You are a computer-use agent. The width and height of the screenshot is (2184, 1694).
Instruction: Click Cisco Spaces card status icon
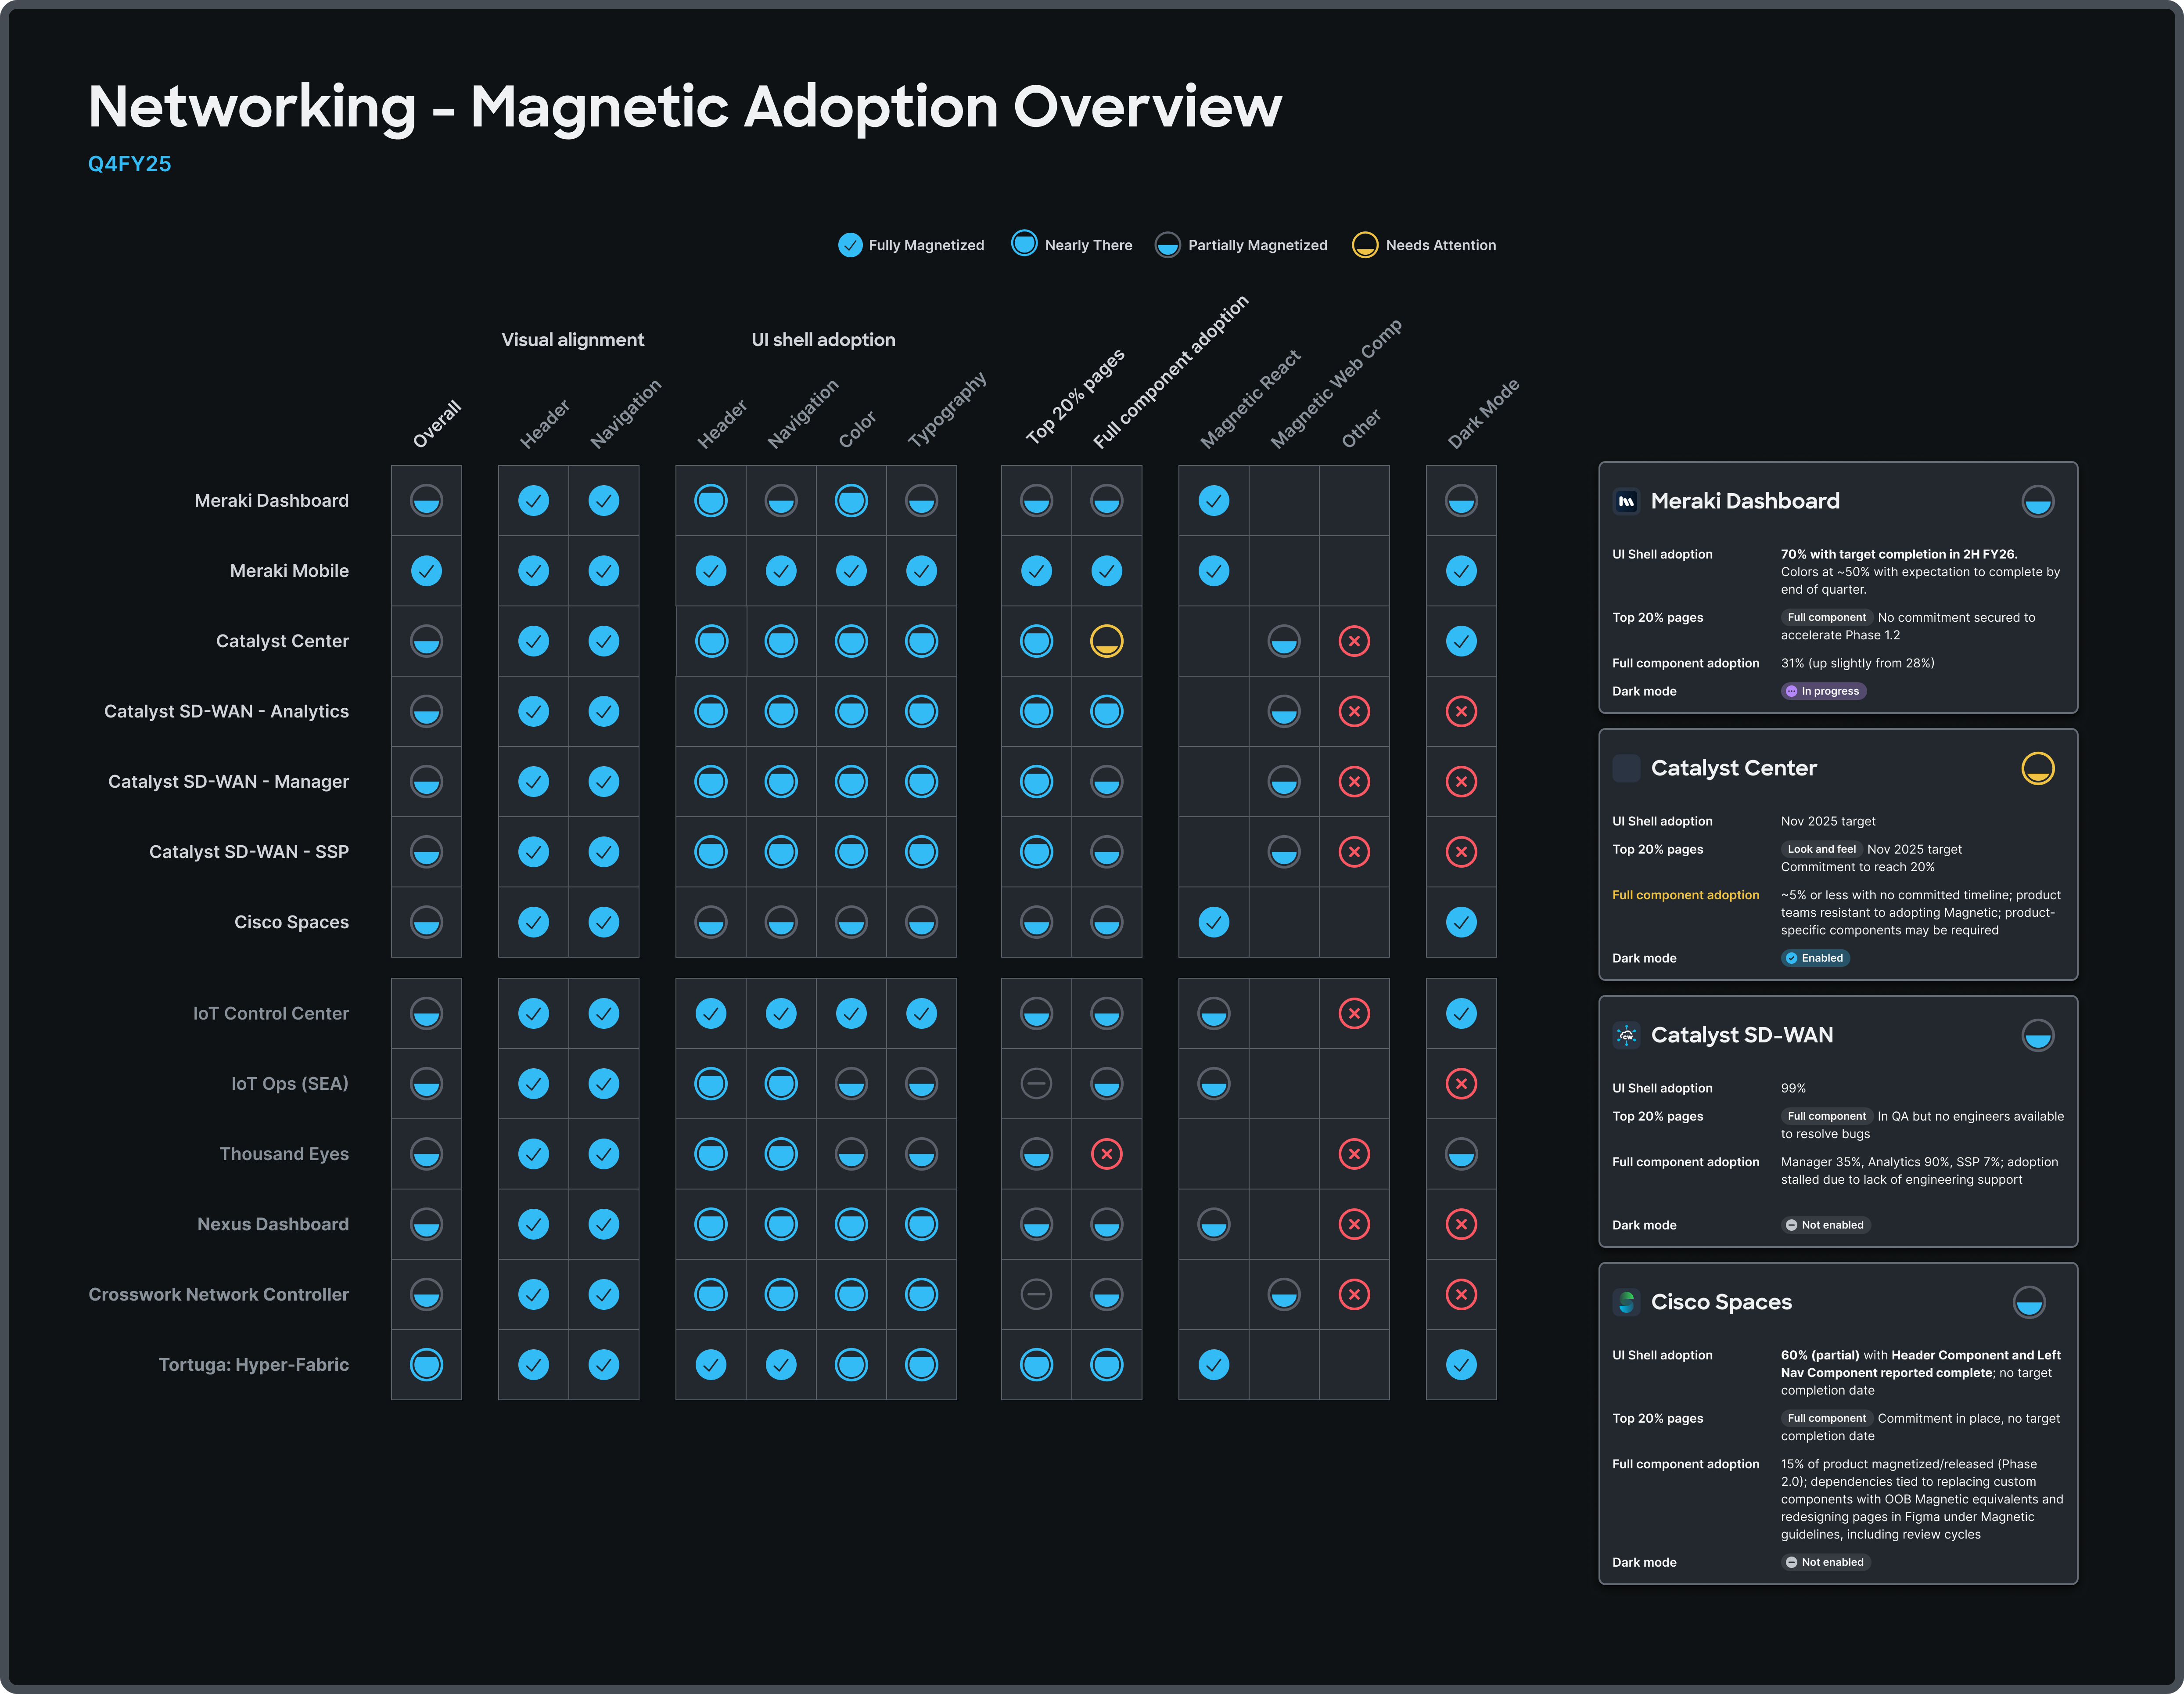click(x=2029, y=1302)
